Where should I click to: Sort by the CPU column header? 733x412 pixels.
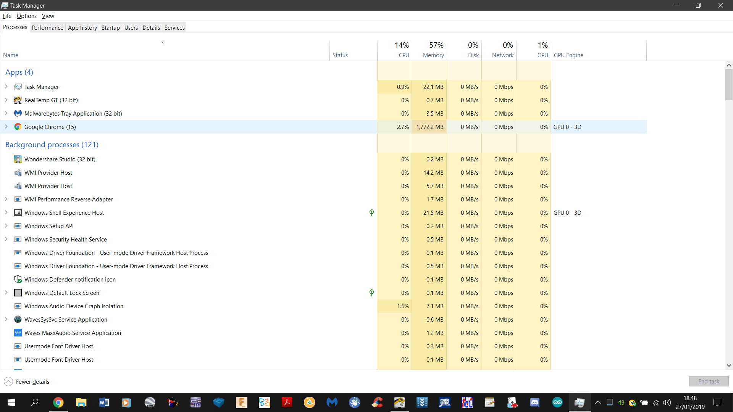click(395, 50)
